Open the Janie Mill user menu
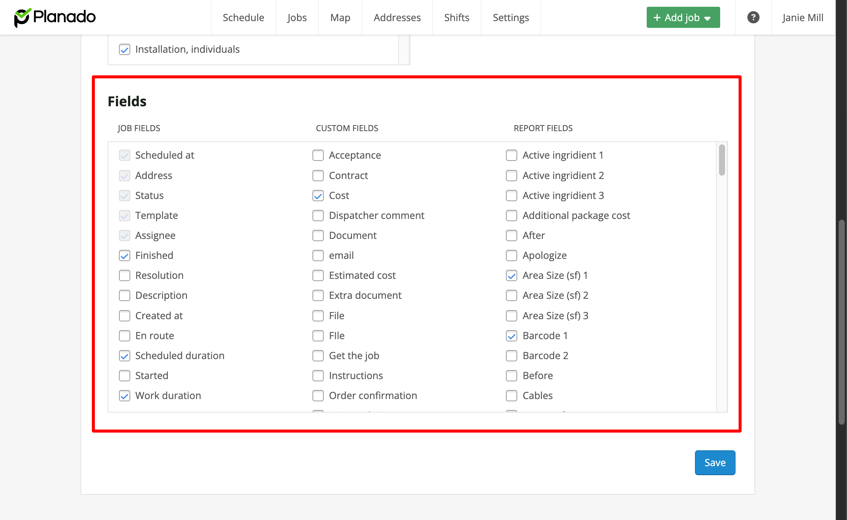This screenshot has height=520, width=847. pyautogui.click(x=802, y=17)
